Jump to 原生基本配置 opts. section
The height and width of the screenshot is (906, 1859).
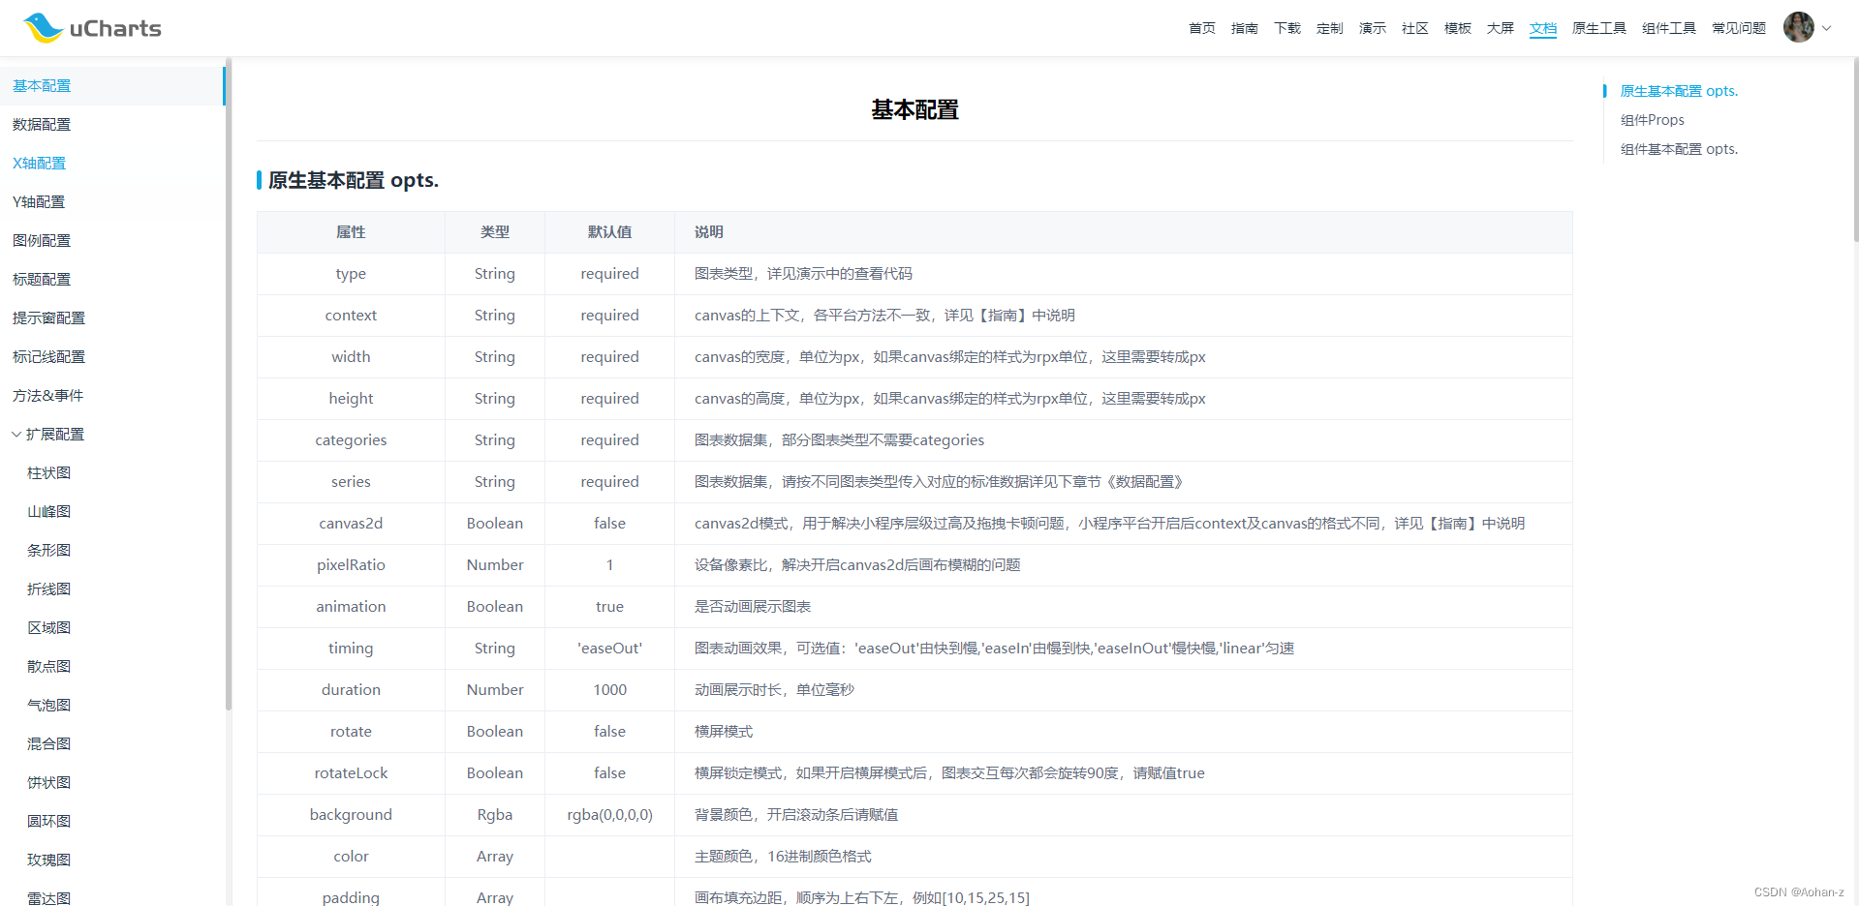pos(1679,90)
